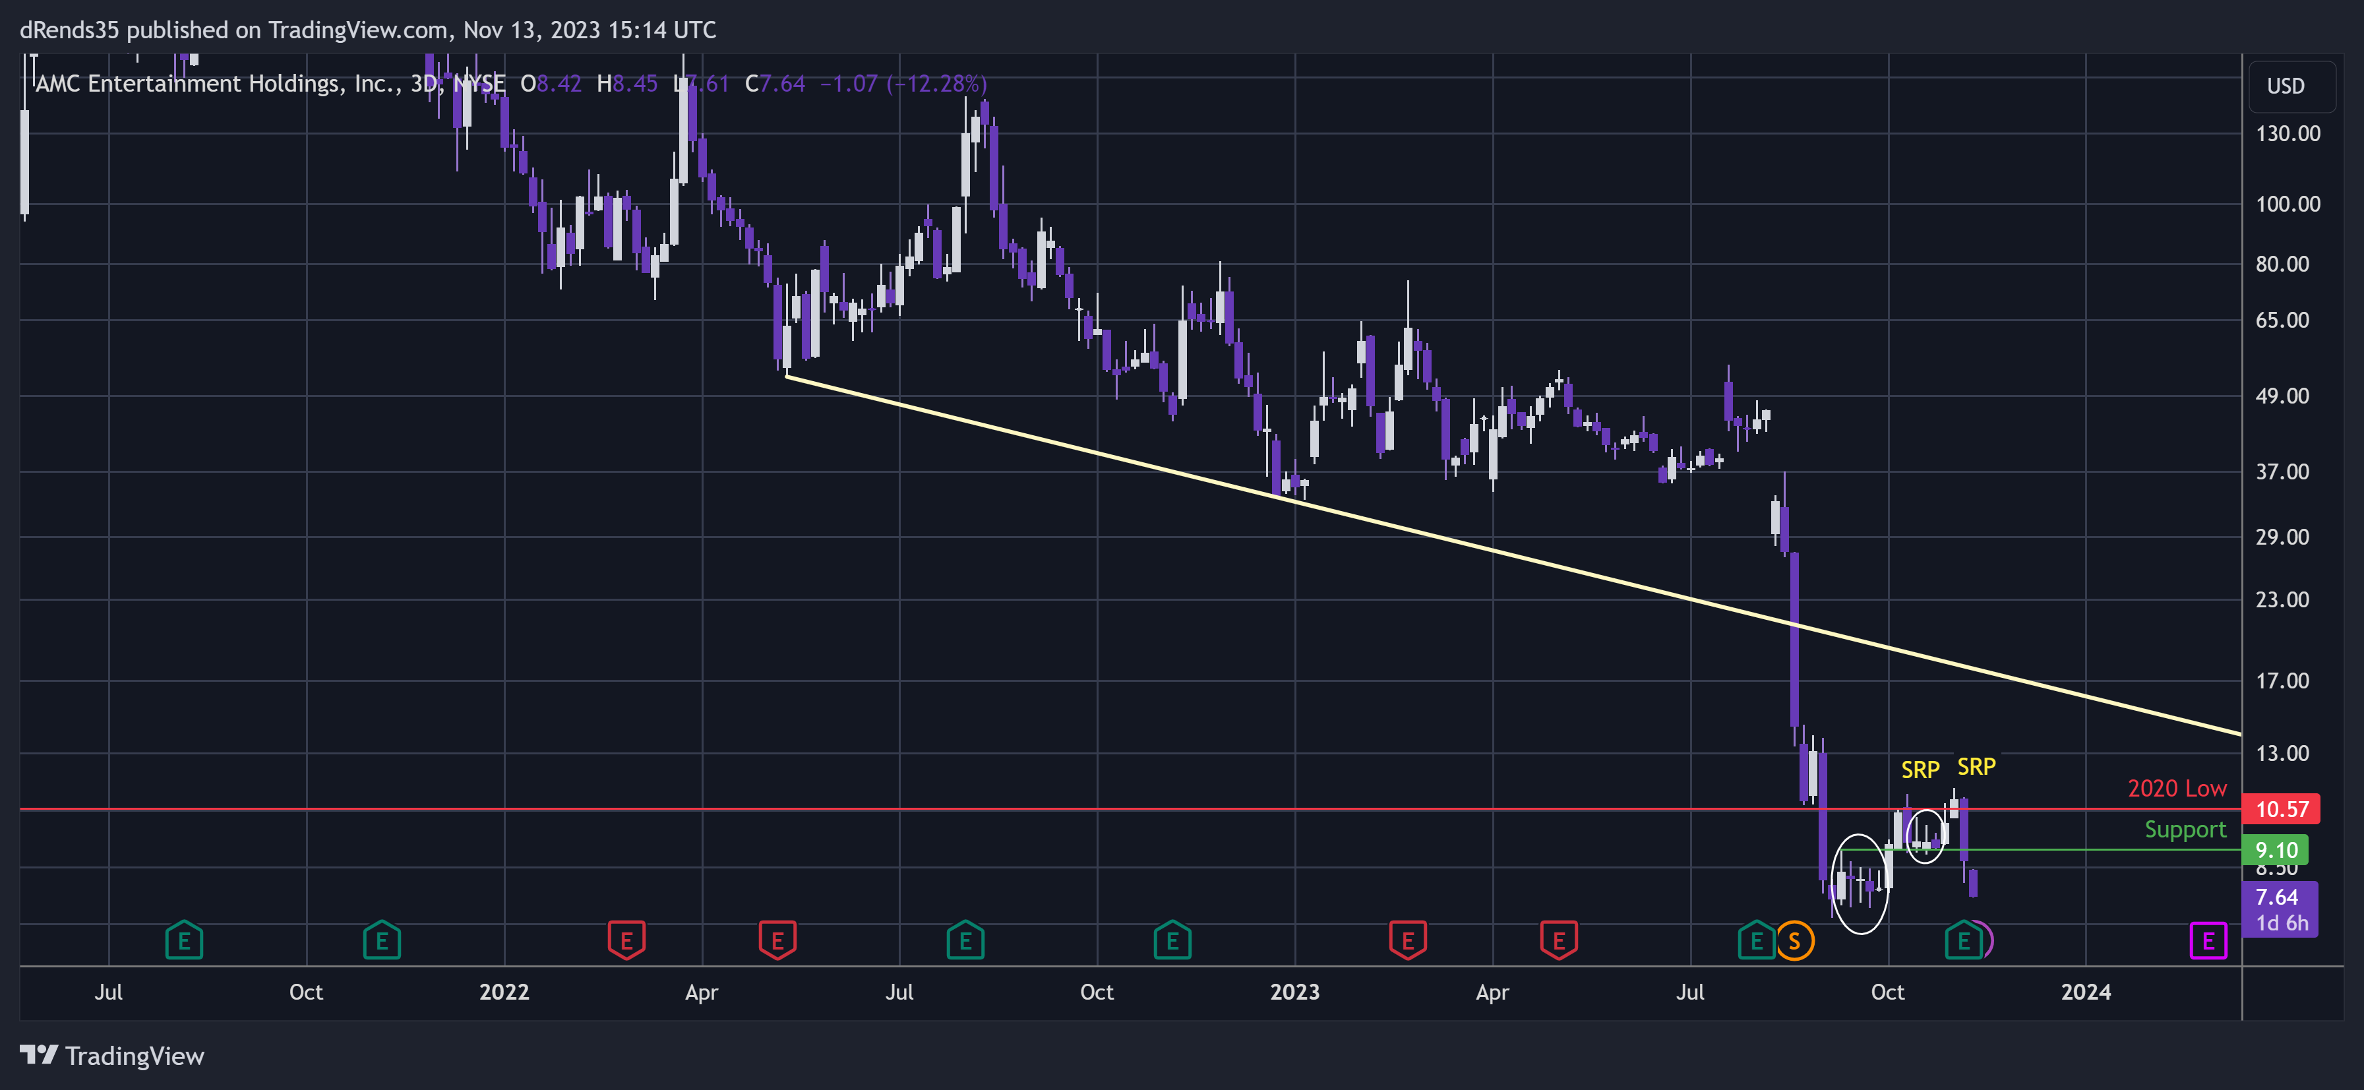Click the published by dRends35 header text

point(368,30)
